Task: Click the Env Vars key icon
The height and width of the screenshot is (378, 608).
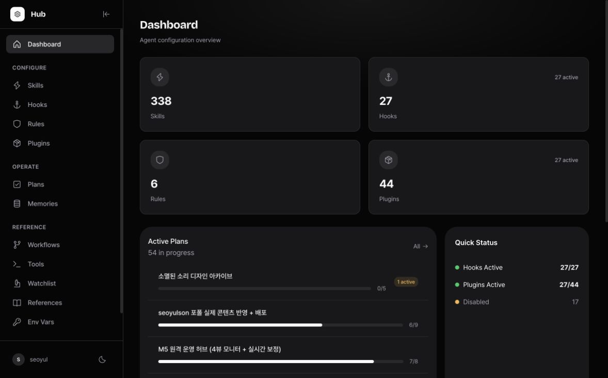Action: click(x=17, y=322)
